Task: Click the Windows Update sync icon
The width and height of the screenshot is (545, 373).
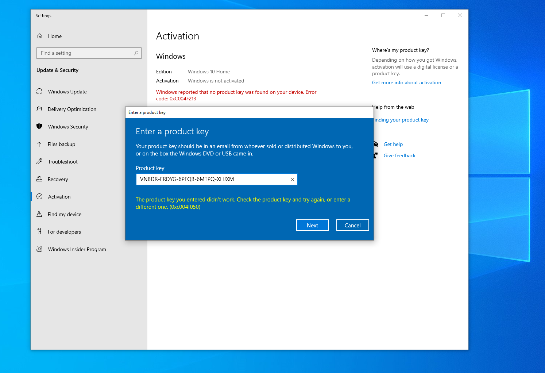Action: pyautogui.click(x=39, y=92)
